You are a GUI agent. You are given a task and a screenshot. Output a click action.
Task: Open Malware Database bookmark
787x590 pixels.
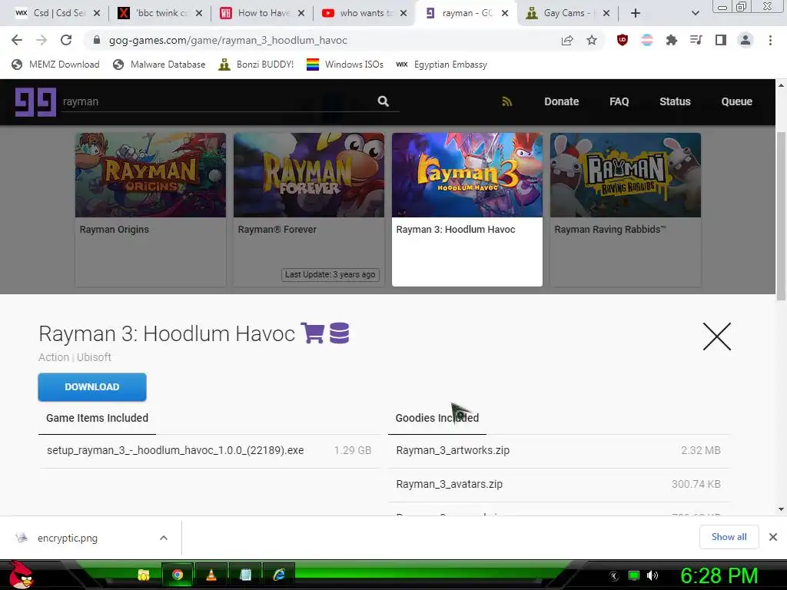(x=159, y=65)
